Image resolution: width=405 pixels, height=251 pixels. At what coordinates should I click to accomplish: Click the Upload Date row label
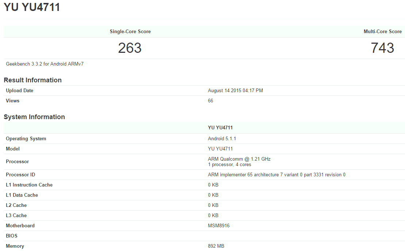pos(19,91)
